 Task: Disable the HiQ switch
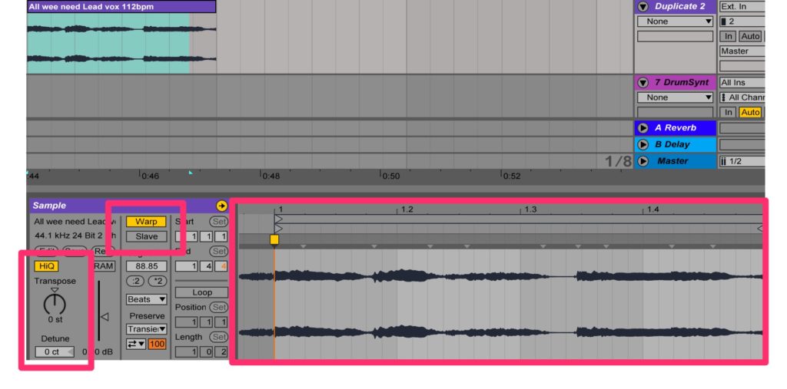tap(46, 266)
